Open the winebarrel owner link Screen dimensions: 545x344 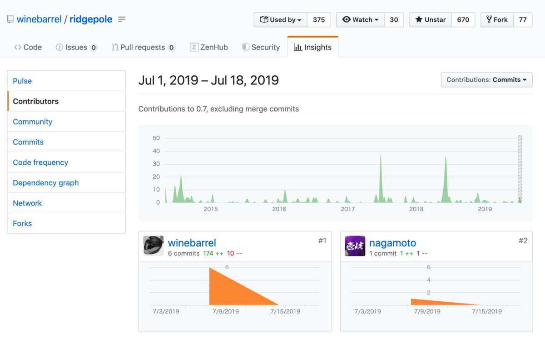(39, 20)
